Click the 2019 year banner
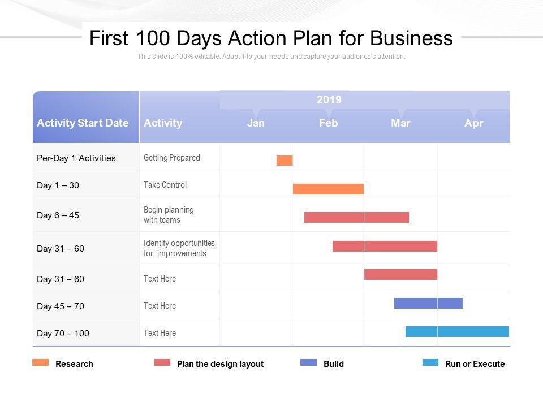 tap(329, 100)
